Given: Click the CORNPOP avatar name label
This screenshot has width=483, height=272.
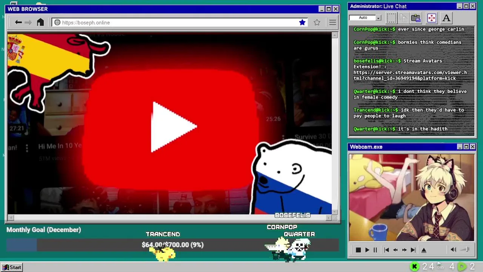Looking at the screenshot, I should [x=282, y=227].
